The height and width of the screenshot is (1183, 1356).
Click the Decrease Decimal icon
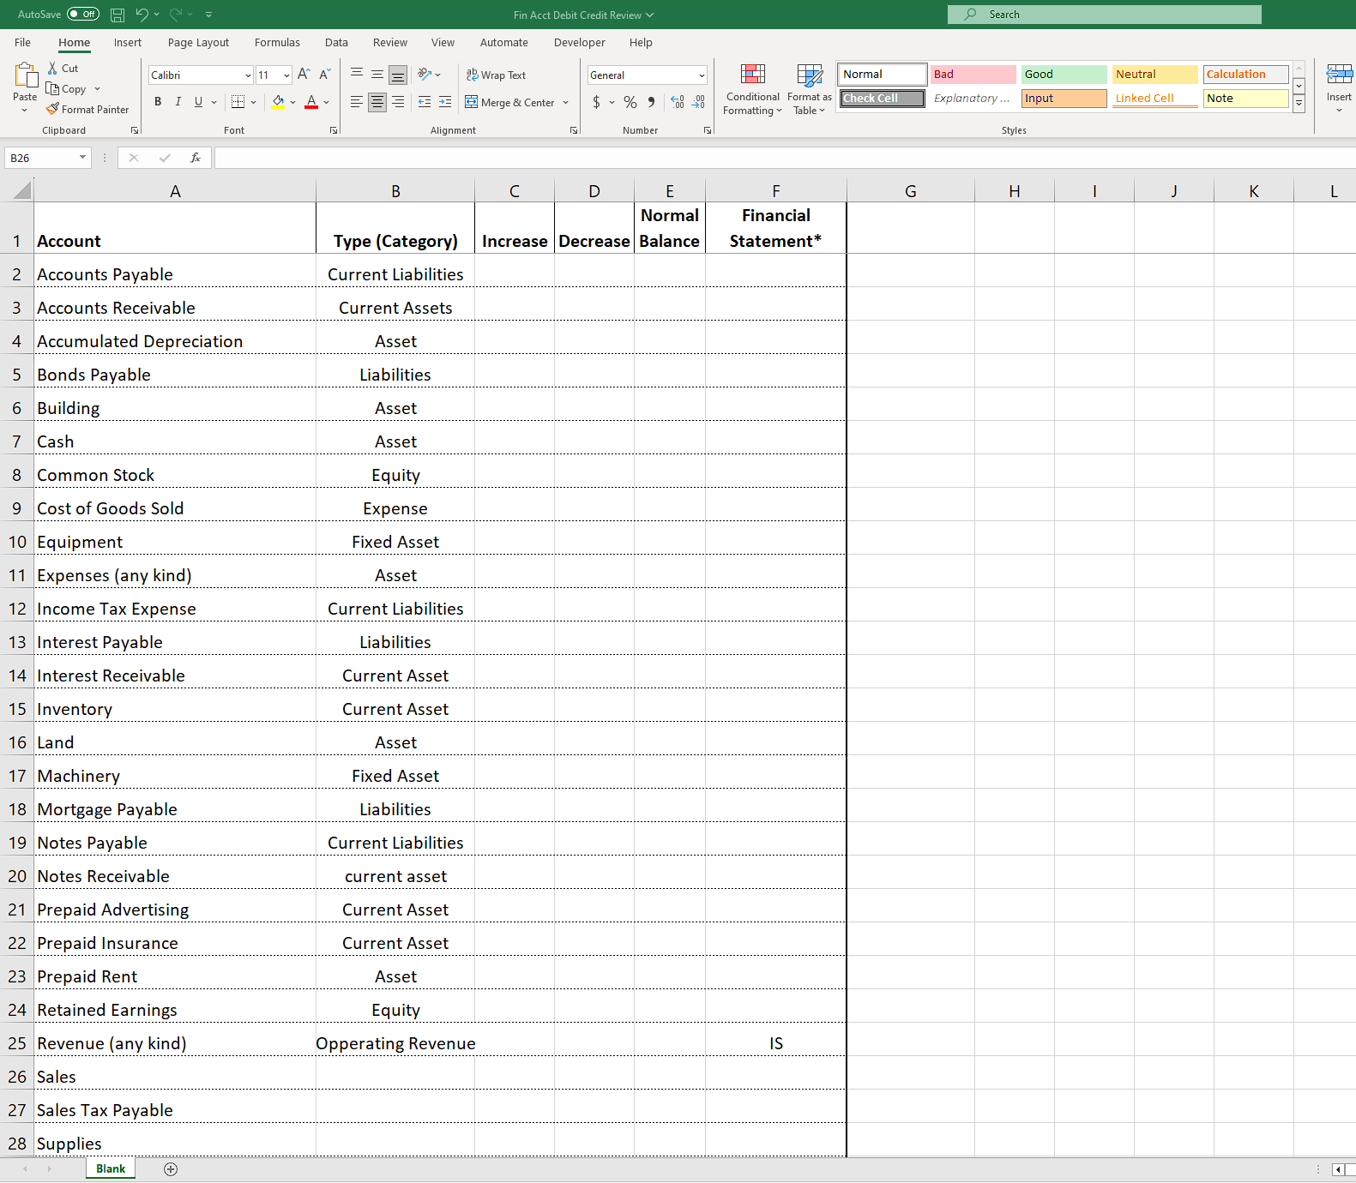tap(699, 102)
